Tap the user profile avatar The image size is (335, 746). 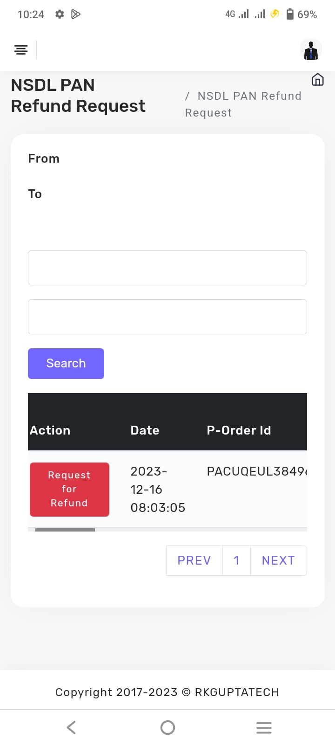(x=311, y=50)
